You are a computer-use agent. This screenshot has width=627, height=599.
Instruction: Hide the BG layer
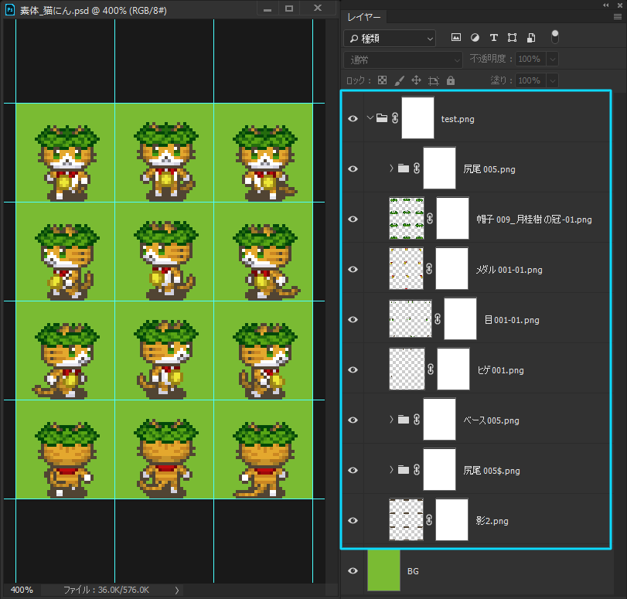coord(353,570)
